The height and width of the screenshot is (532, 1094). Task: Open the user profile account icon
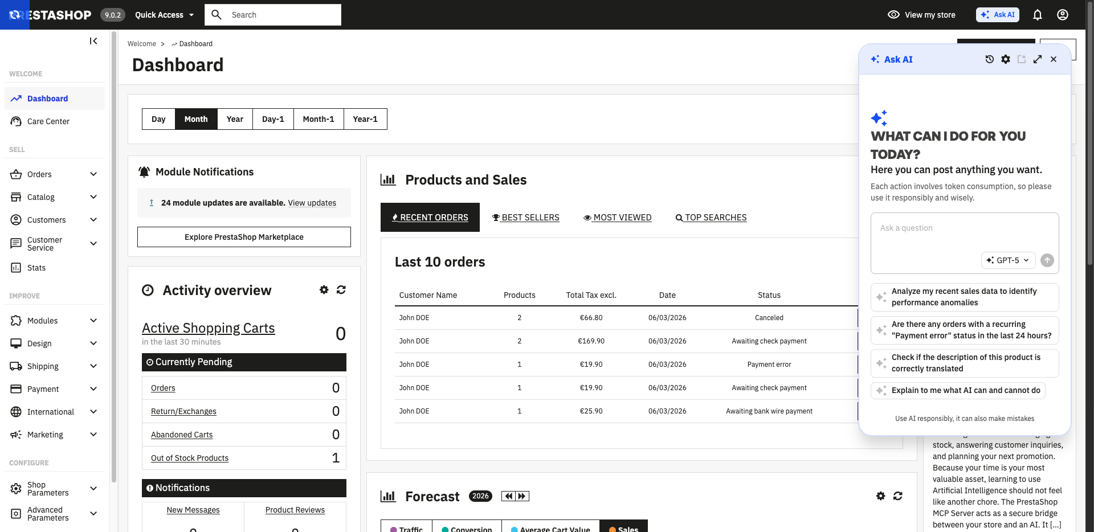click(1063, 15)
